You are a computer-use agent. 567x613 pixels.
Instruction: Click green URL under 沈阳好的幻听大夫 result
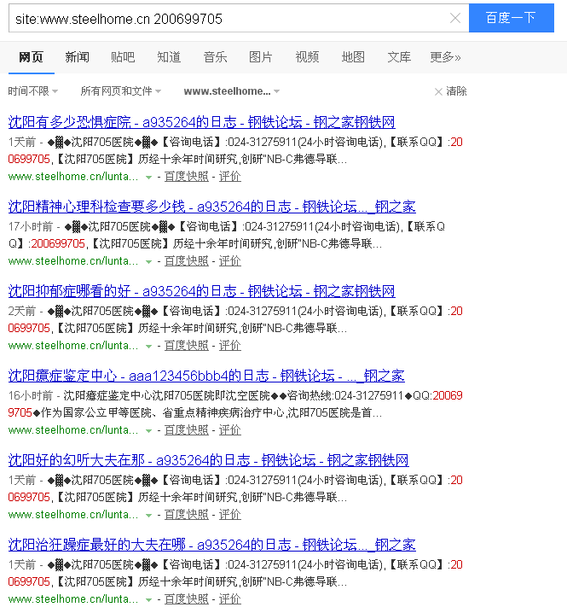pyautogui.click(x=73, y=515)
